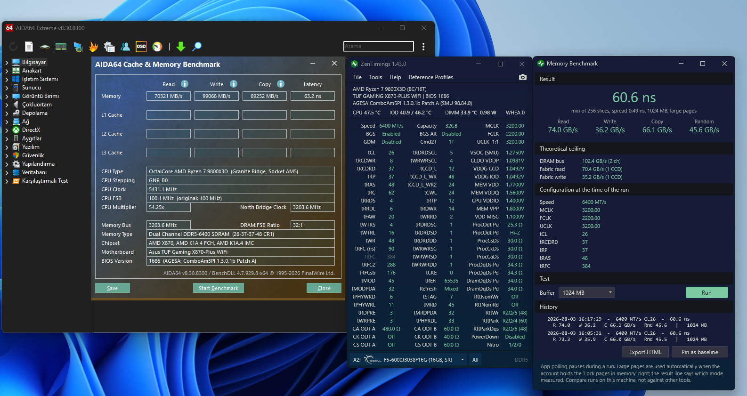Click the Memory Read 70321 MB/s field
The width and height of the screenshot is (747, 396).
(x=169, y=96)
